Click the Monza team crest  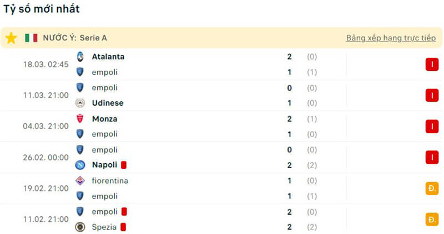point(80,118)
